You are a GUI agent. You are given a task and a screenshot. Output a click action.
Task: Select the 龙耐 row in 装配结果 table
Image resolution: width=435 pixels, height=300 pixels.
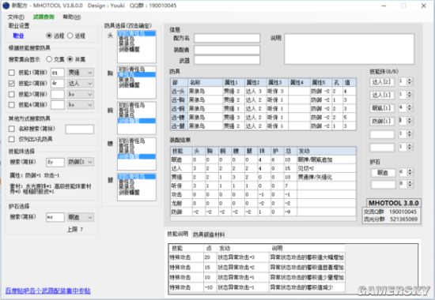(x=263, y=204)
